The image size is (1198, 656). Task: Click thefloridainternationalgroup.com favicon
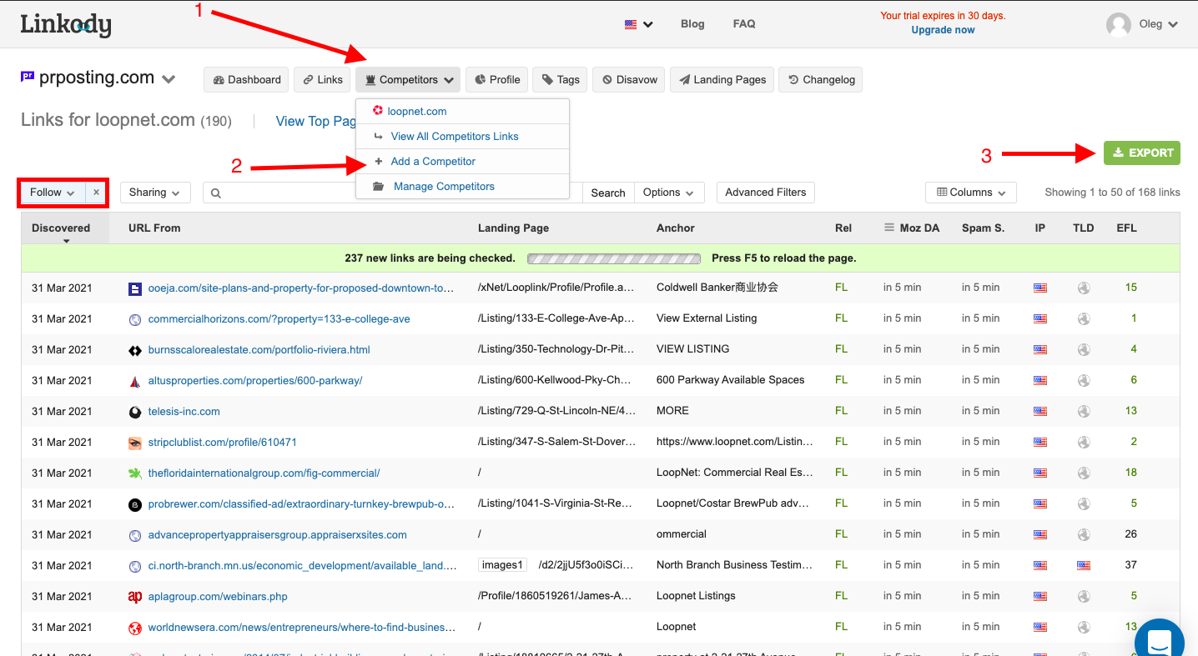(x=135, y=474)
